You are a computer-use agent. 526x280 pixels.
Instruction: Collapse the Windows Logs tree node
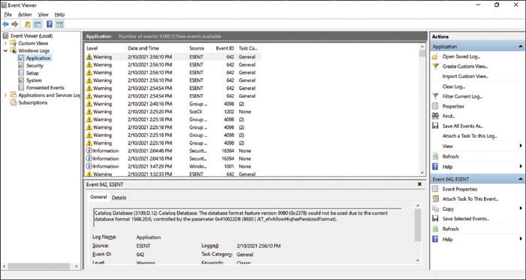coord(5,50)
